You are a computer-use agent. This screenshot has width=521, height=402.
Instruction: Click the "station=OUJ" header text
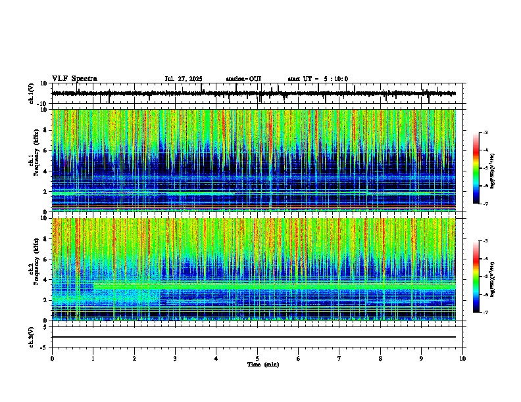243,79
